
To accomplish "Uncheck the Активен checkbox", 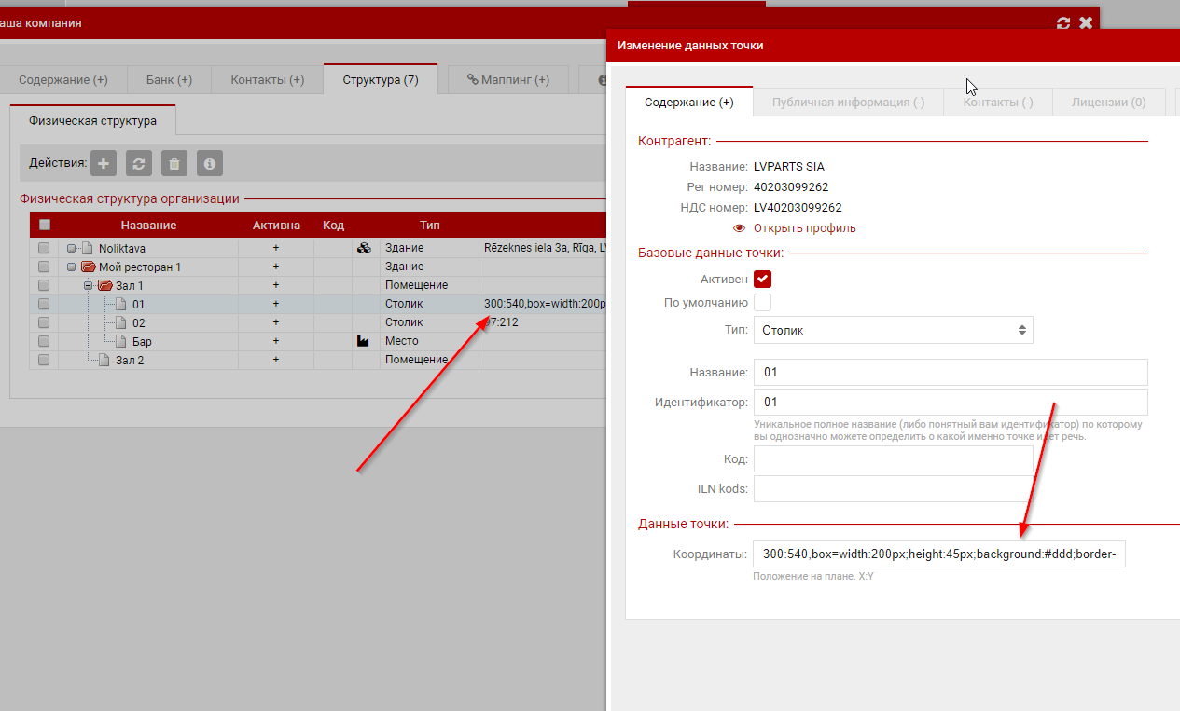I will coord(763,279).
